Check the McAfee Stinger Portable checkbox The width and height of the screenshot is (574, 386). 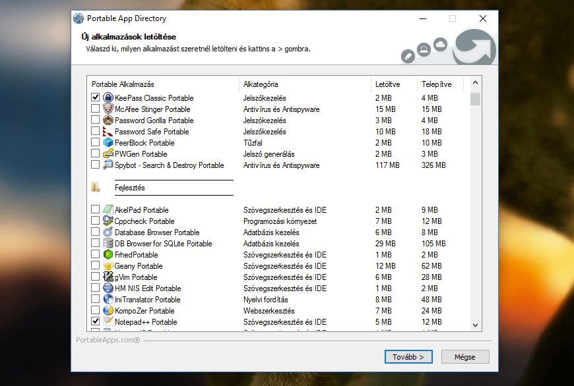pyautogui.click(x=95, y=109)
